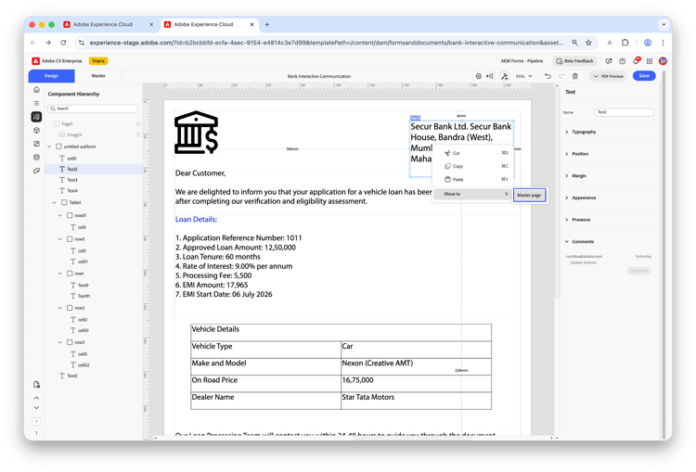696x472 pixels.
Task: Click the hammer tool icon in toolbar
Action: click(504, 76)
